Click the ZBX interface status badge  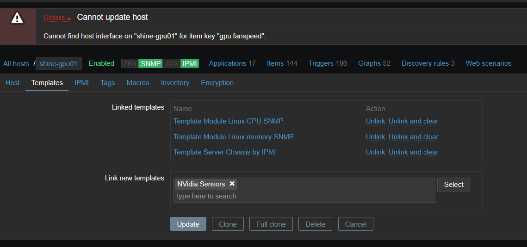click(130, 63)
